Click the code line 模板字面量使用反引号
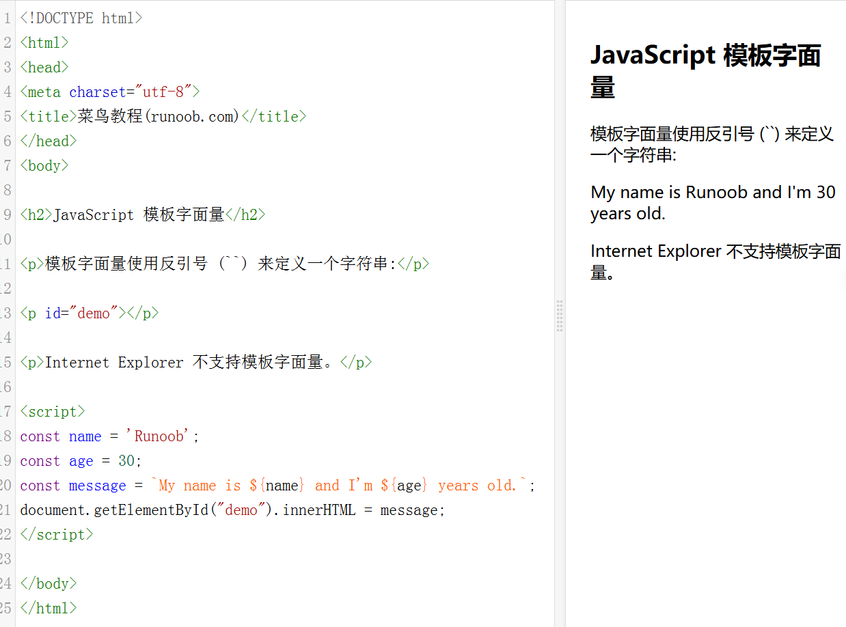 pyautogui.click(x=225, y=264)
